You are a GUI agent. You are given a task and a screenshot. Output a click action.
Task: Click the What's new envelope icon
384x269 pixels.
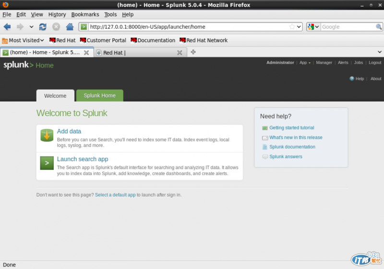(x=265, y=138)
